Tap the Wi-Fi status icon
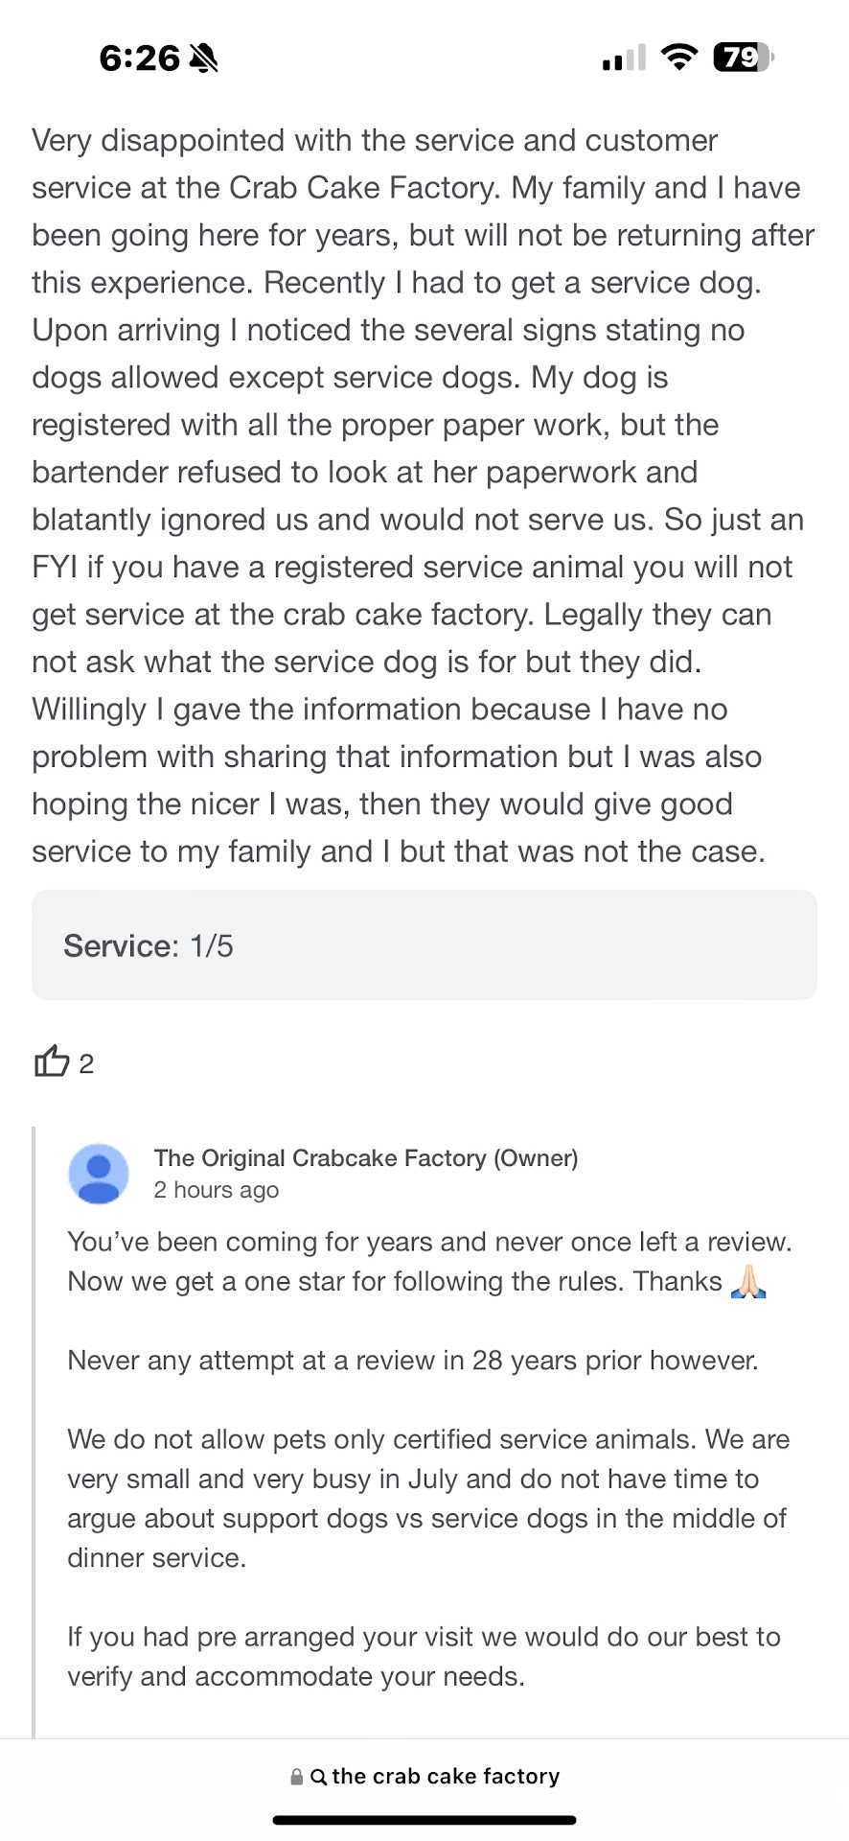 point(679,58)
